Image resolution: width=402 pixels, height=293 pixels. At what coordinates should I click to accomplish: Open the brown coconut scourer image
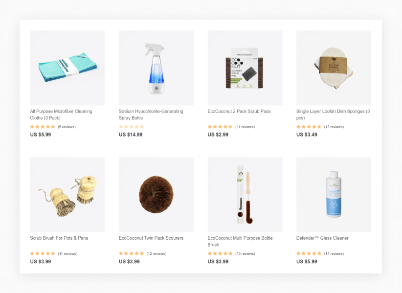pyautogui.click(x=156, y=195)
